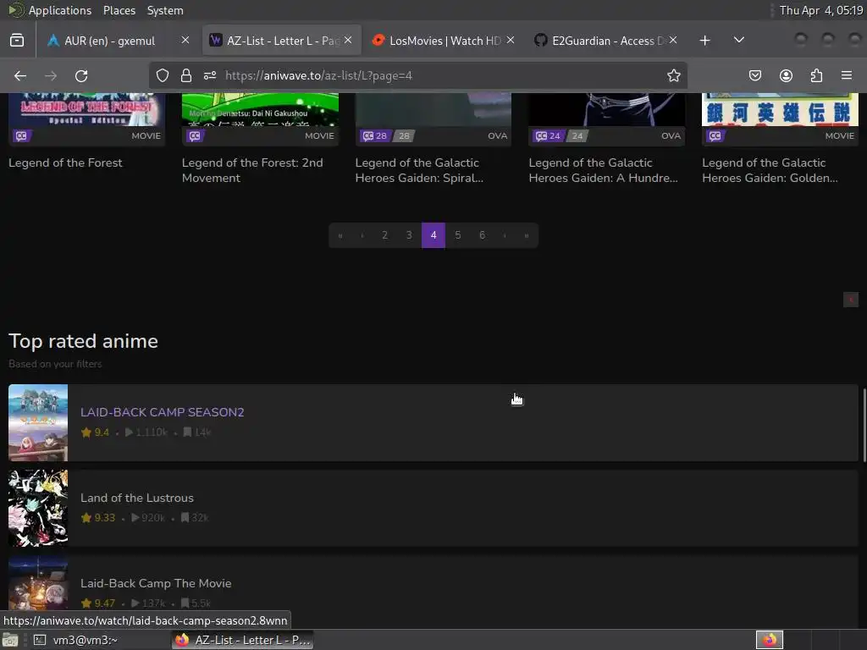Open tracking protection shield icon
Viewport: 867px width, 650px height.
tap(162, 75)
